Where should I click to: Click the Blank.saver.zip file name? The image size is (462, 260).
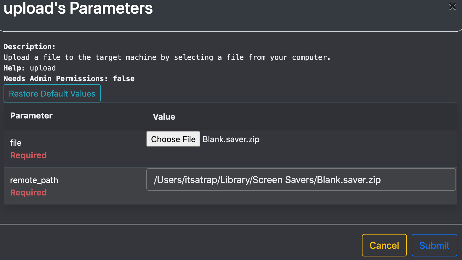click(x=231, y=139)
